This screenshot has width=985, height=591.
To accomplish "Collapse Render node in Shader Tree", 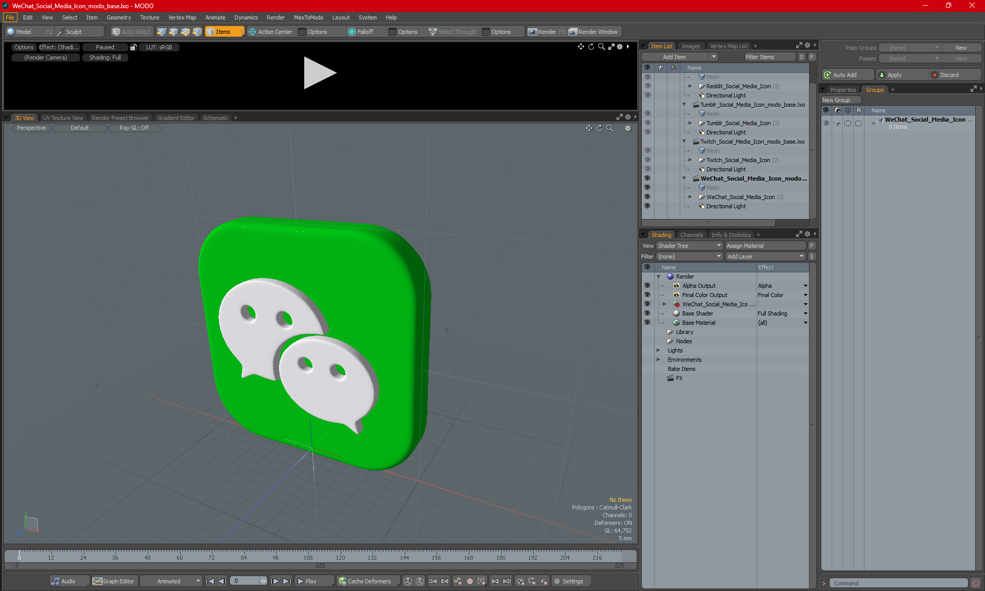I will click(658, 277).
